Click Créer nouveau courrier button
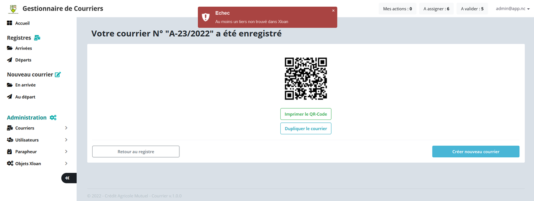The image size is (534, 201). point(476,151)
